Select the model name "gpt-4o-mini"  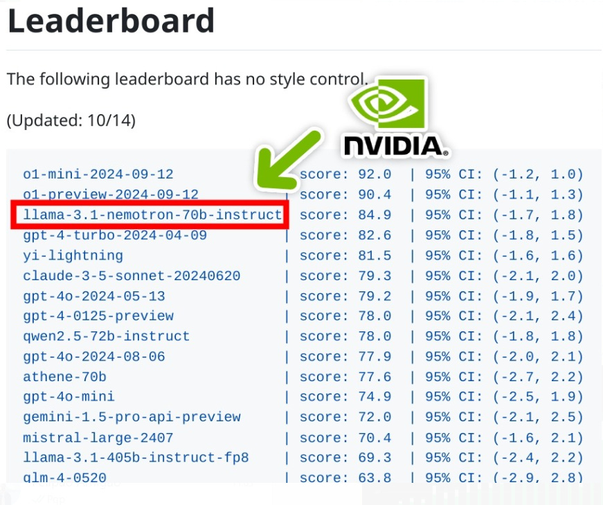pyautogui.click(x=69, y=396)
